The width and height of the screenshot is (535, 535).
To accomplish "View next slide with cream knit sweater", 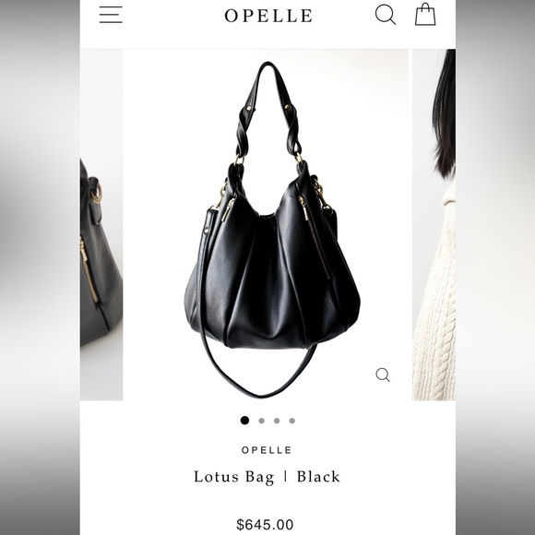I will (x=434, y=224).
